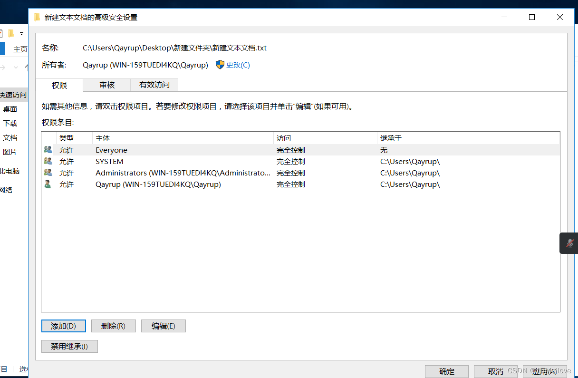Open the Explorer quick access toolbar dropdown arrow
The width and height of the screenshot is (578, 378).
[x=21, y=34]
